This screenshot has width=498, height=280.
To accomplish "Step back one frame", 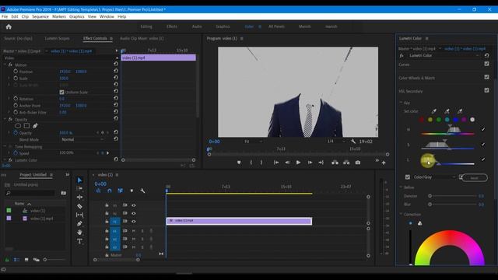I will [x=287, y=163].
